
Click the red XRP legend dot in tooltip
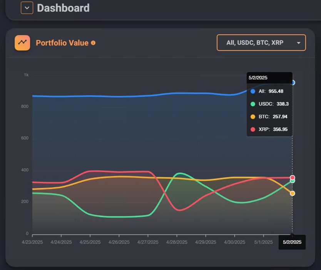[253, 129]
